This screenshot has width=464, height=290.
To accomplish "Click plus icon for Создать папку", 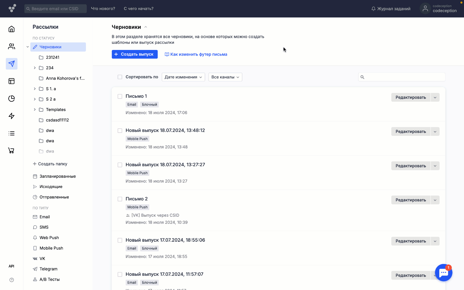I will [x=35, y=164].
